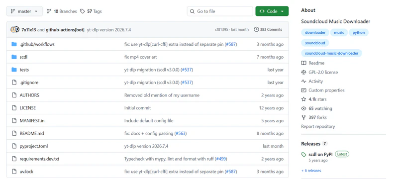The width and height of the screenshot is (398, 182).
Task: Click the history clock icon beside 383 Commits
Action: click(256, 29)
